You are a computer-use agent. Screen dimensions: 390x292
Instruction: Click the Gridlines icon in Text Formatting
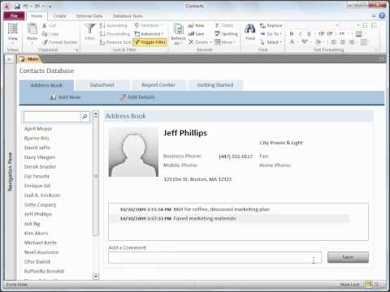coord(364,42)
